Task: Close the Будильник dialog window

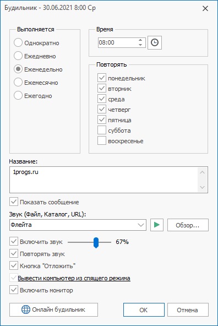Action: 205,8
